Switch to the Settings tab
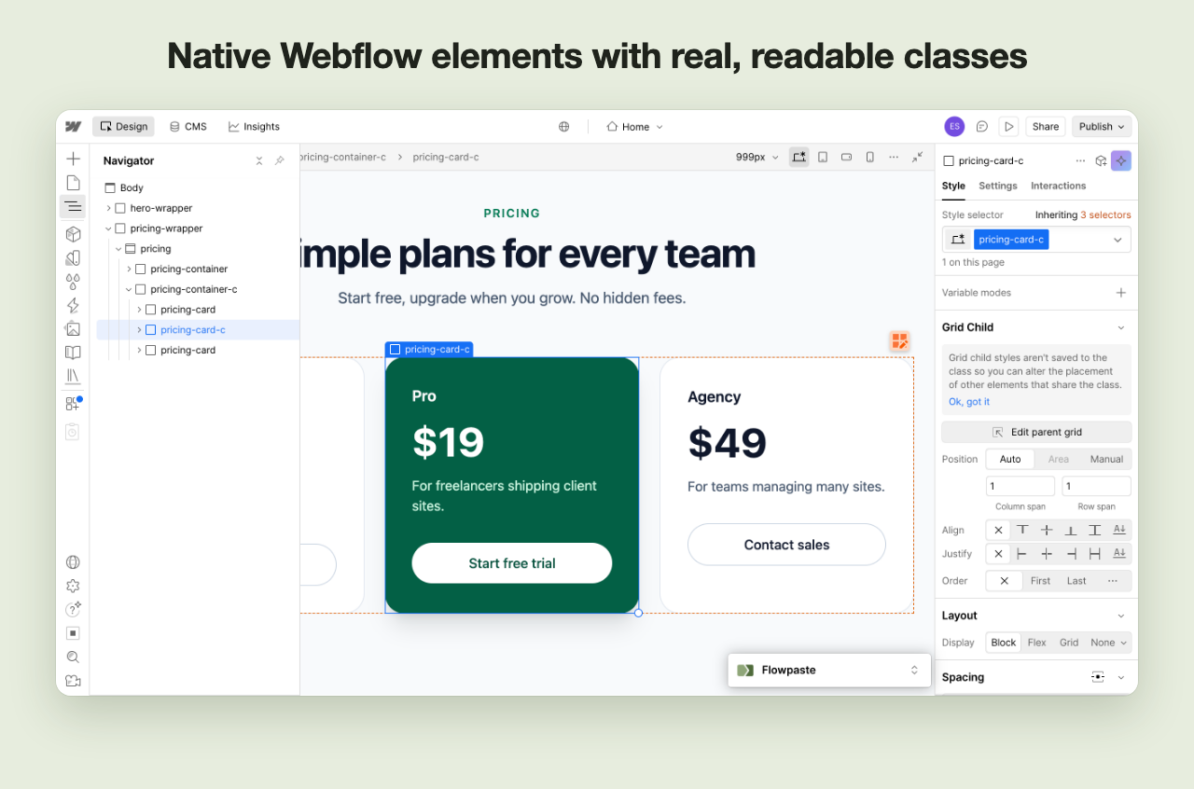This screenshot has height=789, width=1194. [998, 186]
